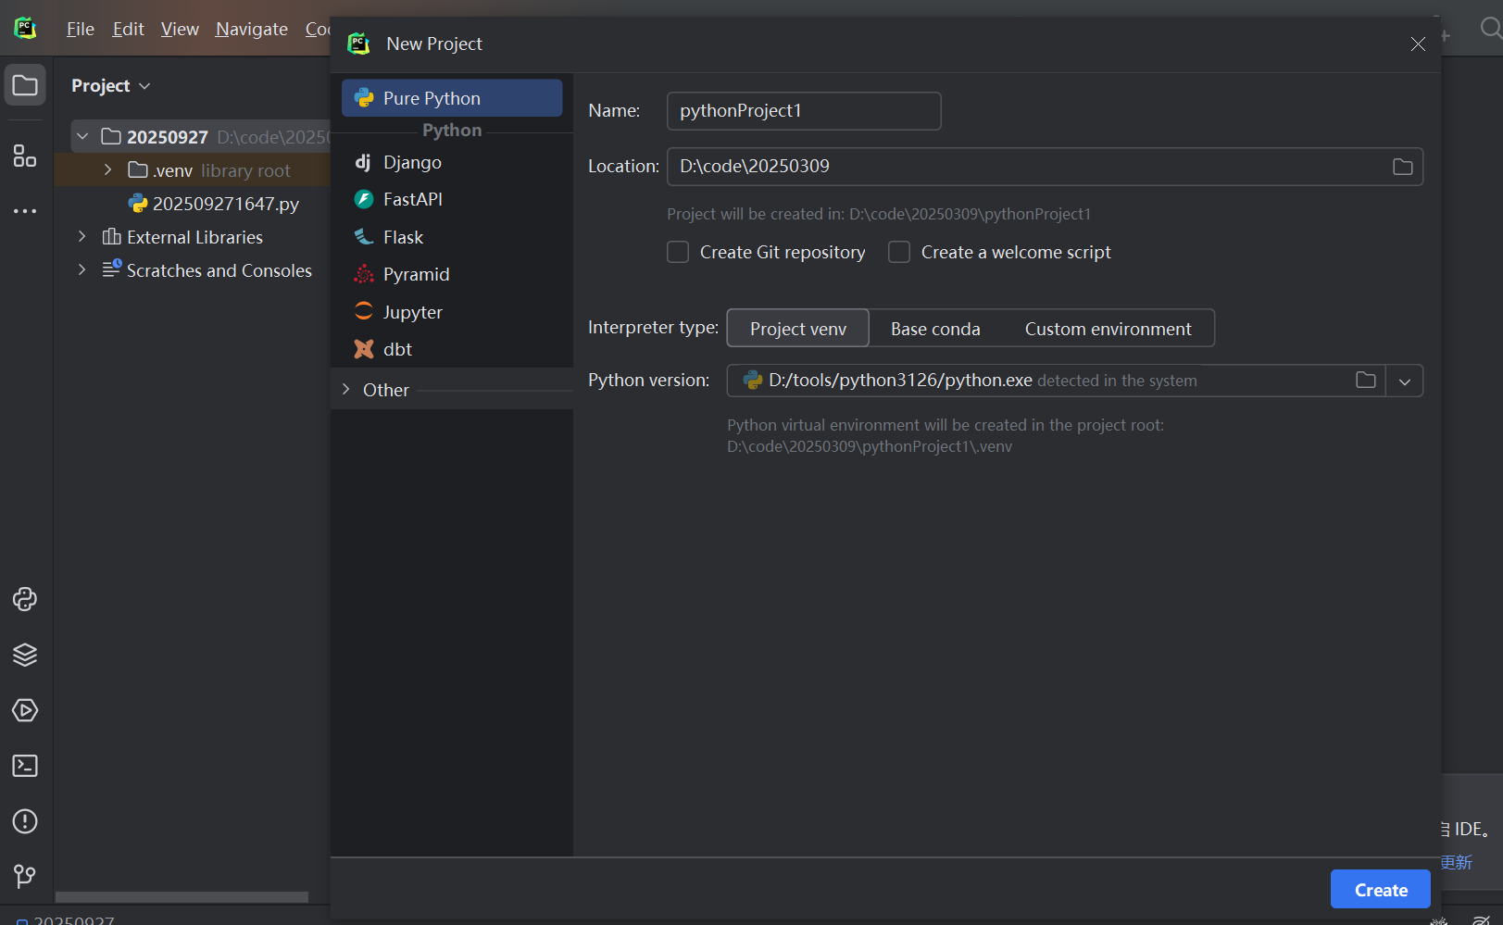Open File menu
Screen dimensions: 1503x925
pos(81,29)
